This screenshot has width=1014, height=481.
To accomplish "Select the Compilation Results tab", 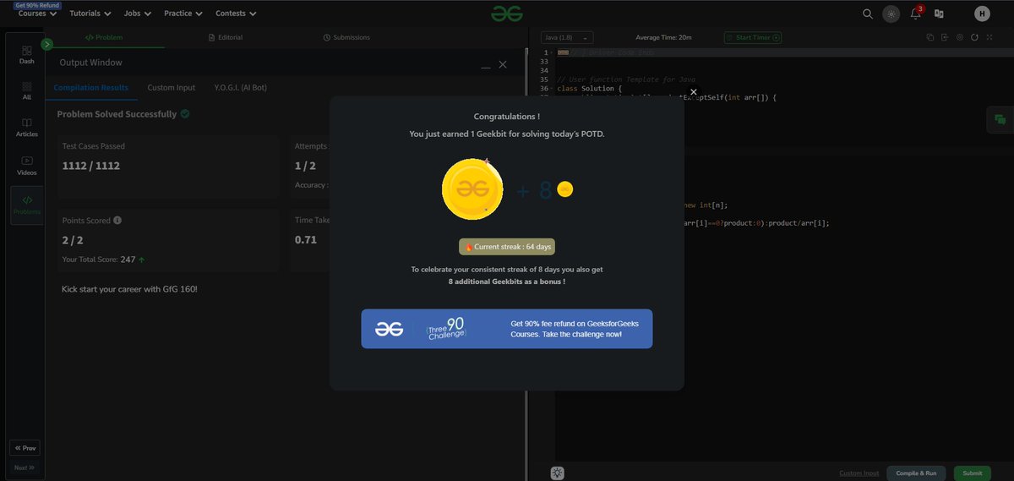I will (x=91, y=87).
